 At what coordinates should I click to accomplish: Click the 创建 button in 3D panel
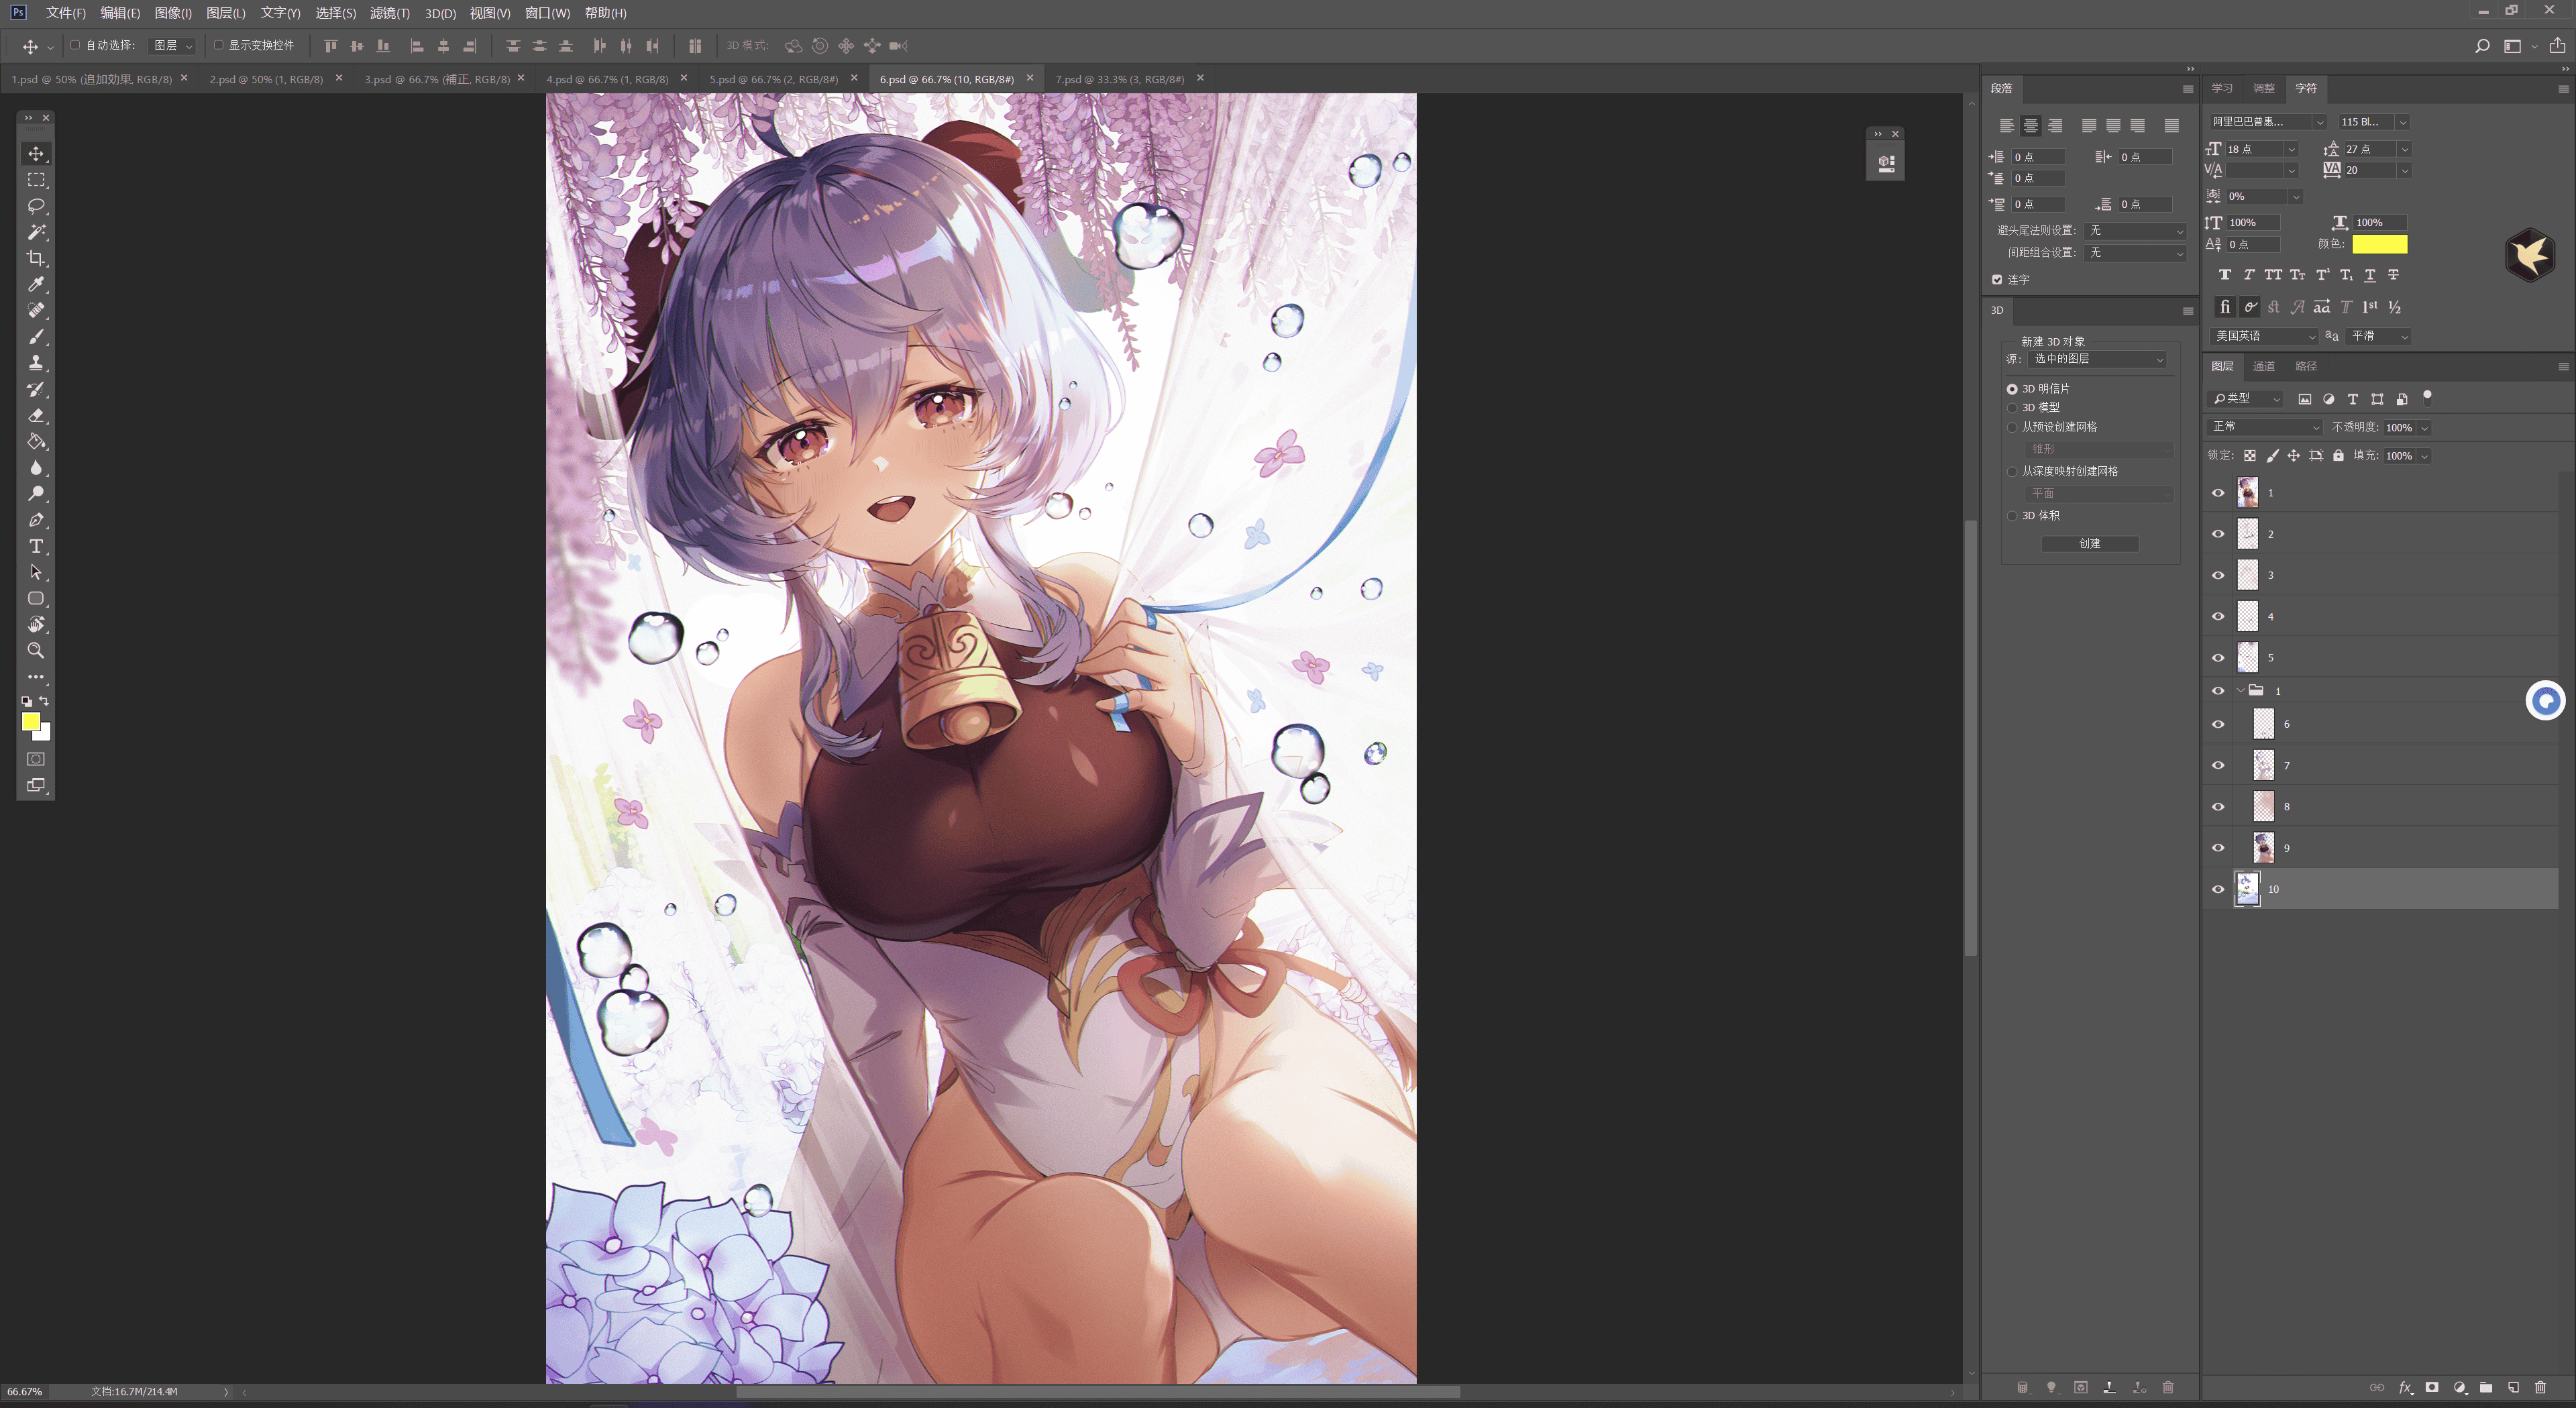pos(2089,544)
